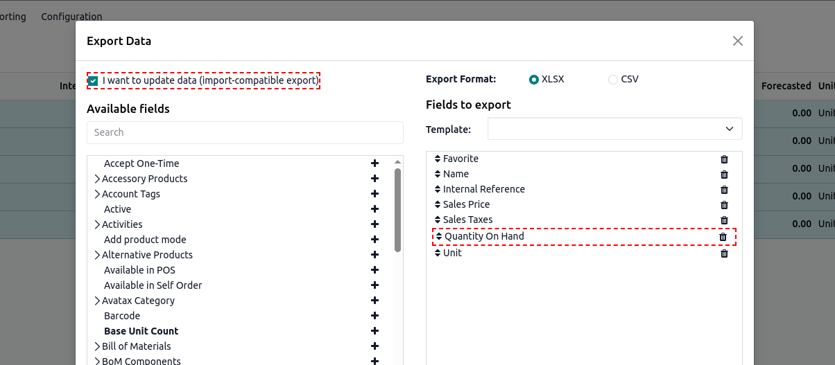
Task: Select XLSX export format
Action: click(534, 80)
